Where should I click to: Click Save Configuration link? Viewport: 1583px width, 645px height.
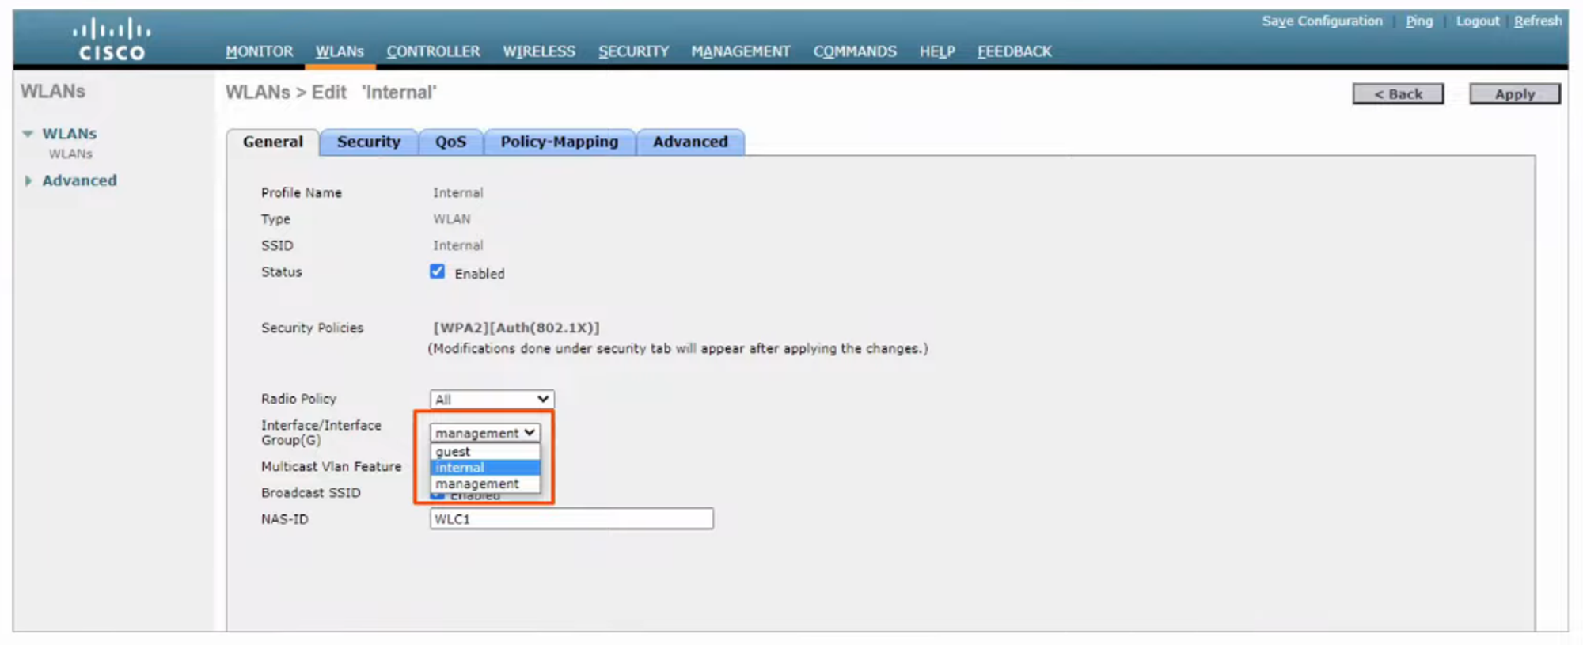click(x=1322, y=21)
